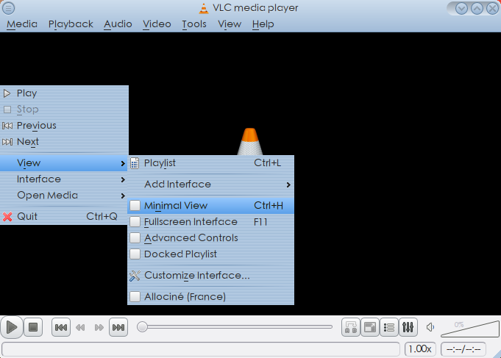Click the fullscreen toggle icon in toolbar
The width and height of the screenshot is (501, 358).
point(370,327)
